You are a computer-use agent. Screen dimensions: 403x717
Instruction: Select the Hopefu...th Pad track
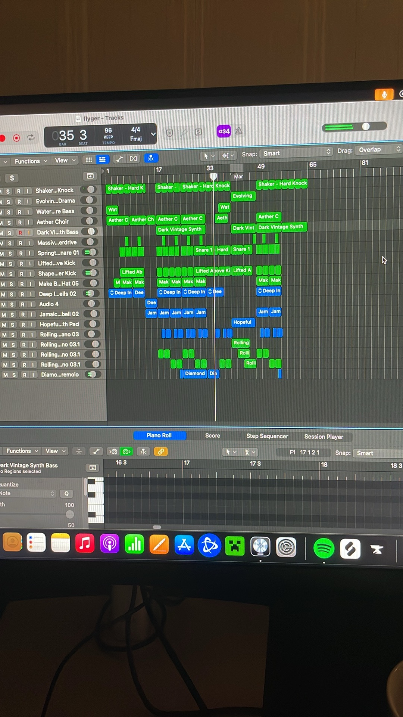(59, 324)
